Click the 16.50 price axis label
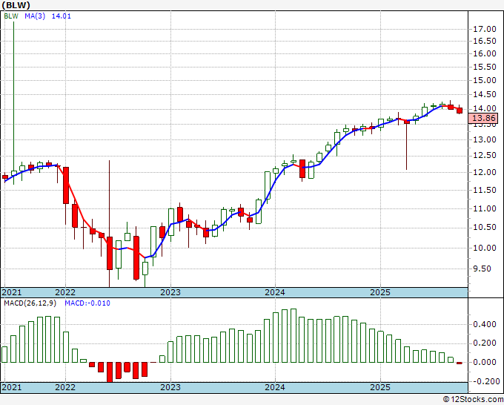 (x=485, y=41)
